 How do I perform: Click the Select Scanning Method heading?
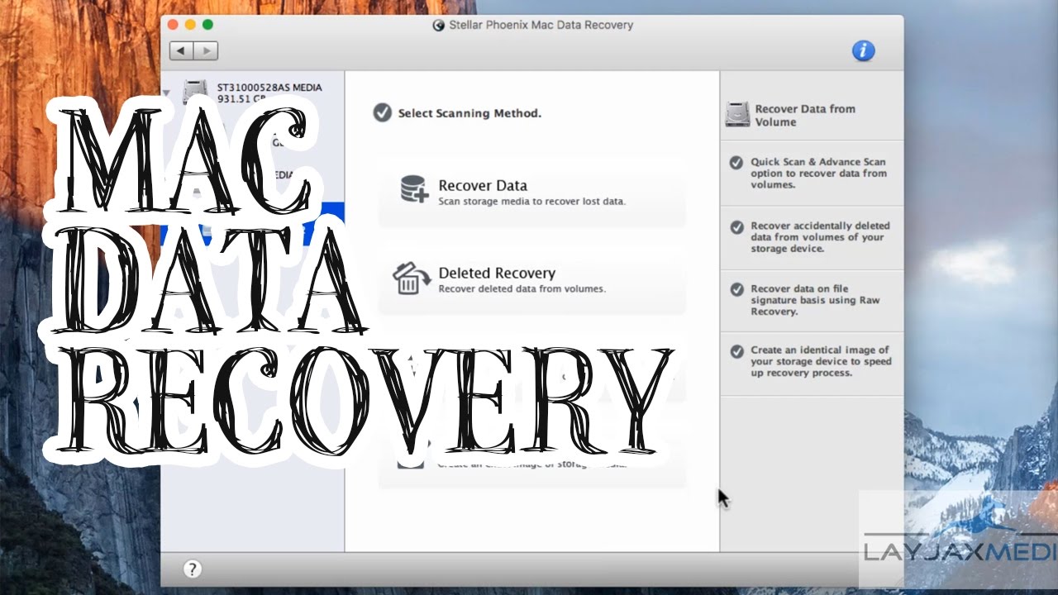[x=469, y=113]
